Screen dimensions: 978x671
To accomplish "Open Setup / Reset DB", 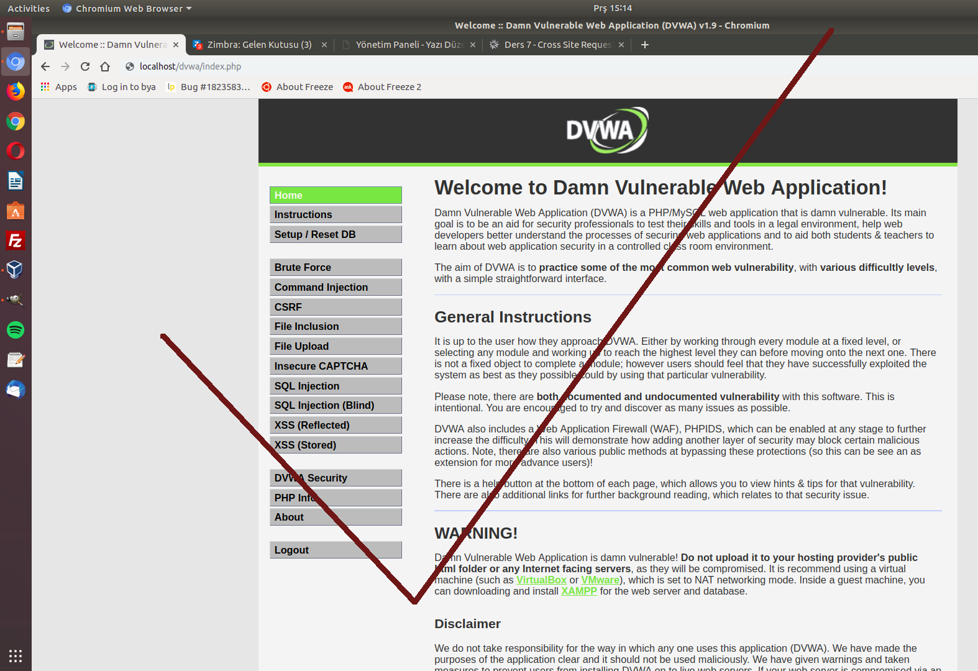I will 336,234.
